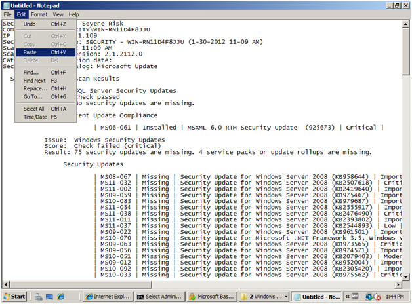This screenshot has width=412, height=304.
Task: Open the Help menu
Action: coord(74,14)
